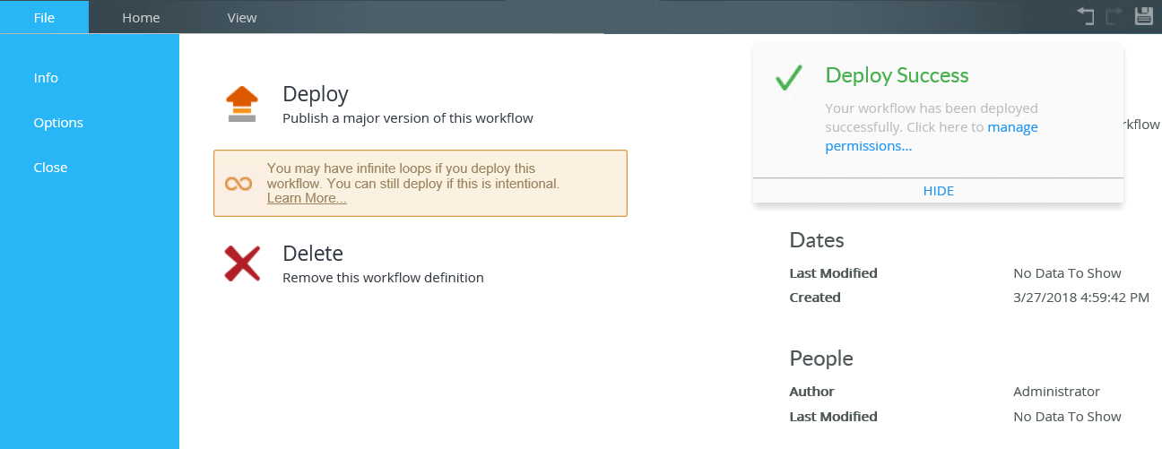Click the Deploy heading text
The height and width of the screenshot is (449, 1162).
pos(315,93)
